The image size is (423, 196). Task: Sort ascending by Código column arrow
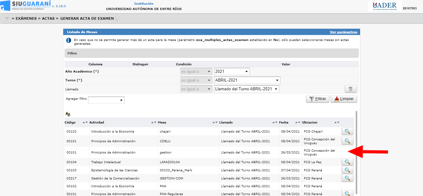click(x=83, y=123)
